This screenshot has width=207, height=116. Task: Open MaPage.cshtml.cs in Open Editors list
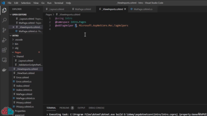point(26,31)
